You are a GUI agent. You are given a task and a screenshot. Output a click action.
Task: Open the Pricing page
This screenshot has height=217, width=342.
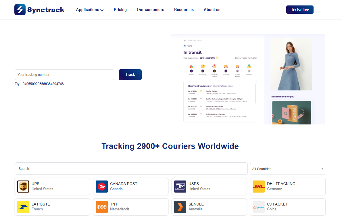120,9
